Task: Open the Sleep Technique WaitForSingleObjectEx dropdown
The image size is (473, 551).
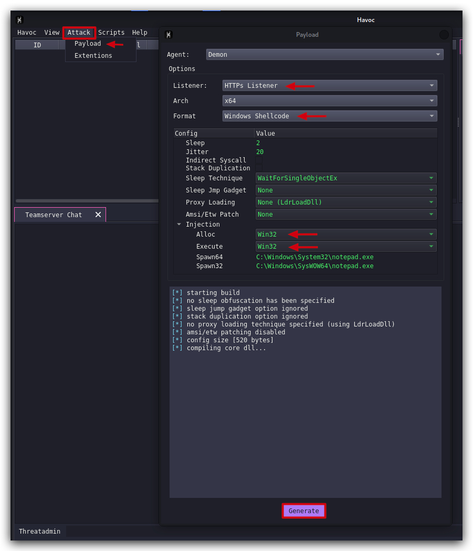Action: [346, 178]
